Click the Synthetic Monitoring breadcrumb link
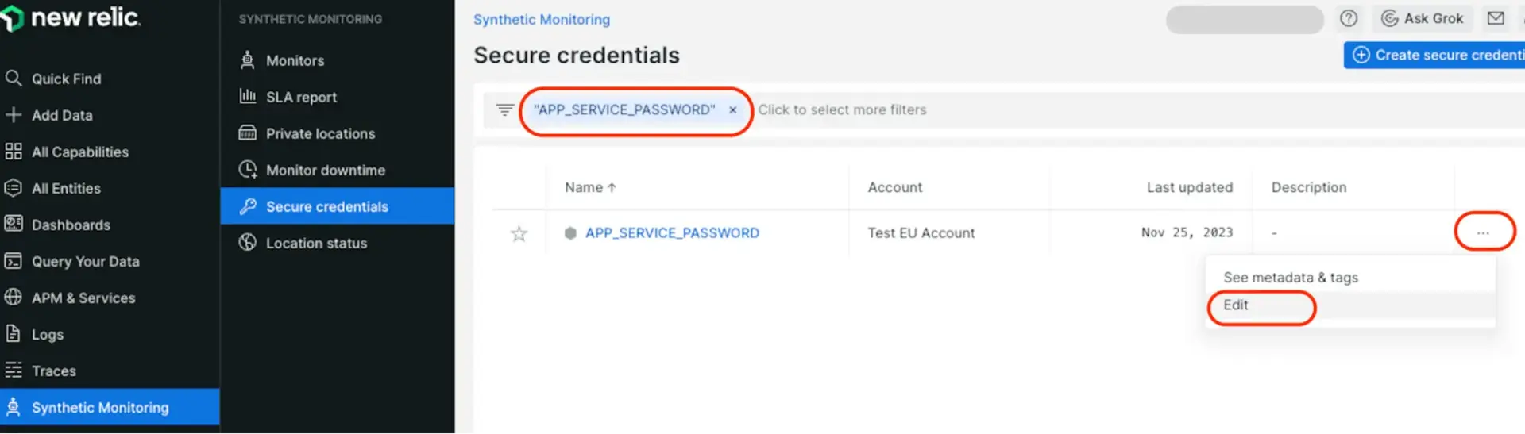The image size is (1525, 434). 542,20
